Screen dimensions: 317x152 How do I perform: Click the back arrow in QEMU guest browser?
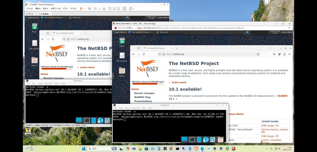pyautogui.click(x=134, y=54)
